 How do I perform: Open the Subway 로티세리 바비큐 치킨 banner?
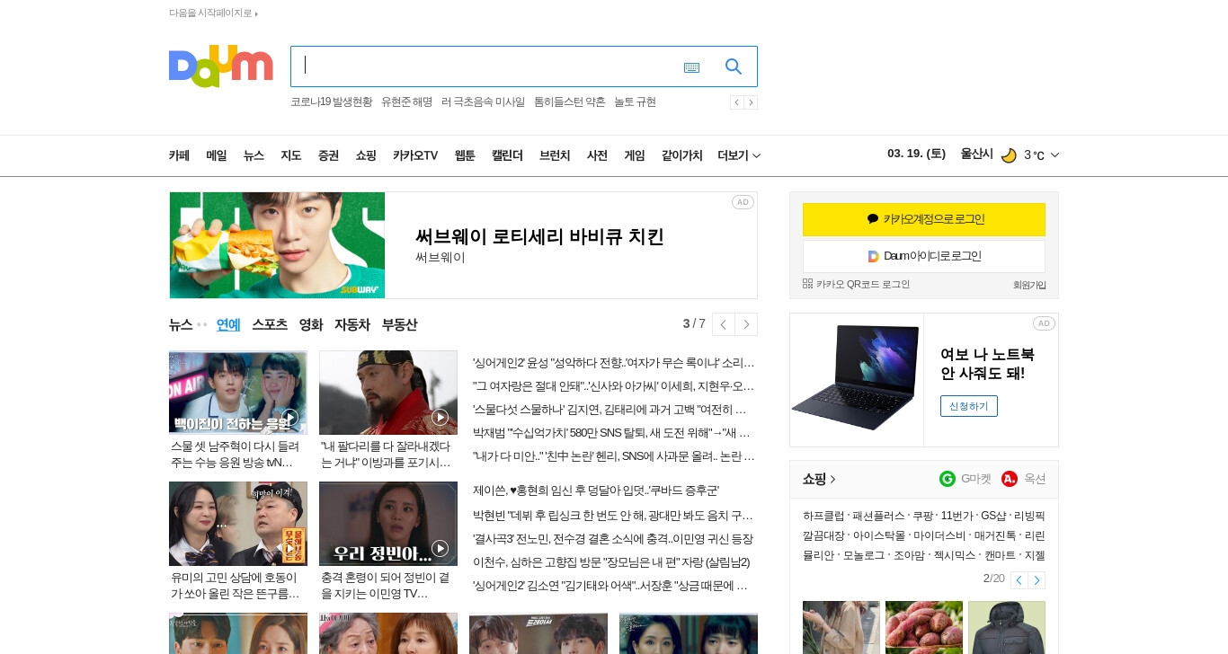pos(463,245)
